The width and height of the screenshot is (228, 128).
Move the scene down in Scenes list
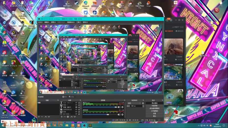point(49,117)
